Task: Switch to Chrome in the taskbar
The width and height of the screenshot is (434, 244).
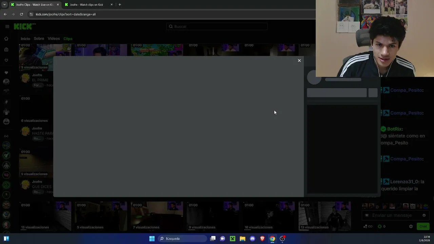Action: [272, 239]
